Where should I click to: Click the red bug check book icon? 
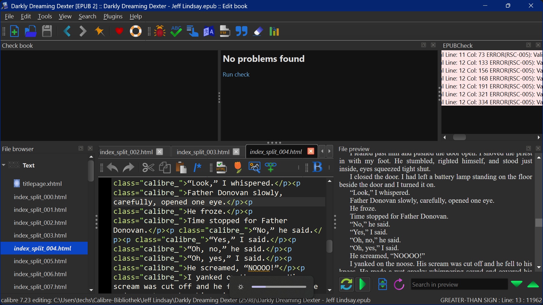coord(160,31)
